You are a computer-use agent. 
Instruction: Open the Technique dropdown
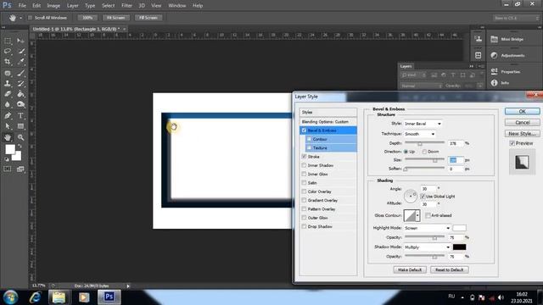(x=420, y=134)
